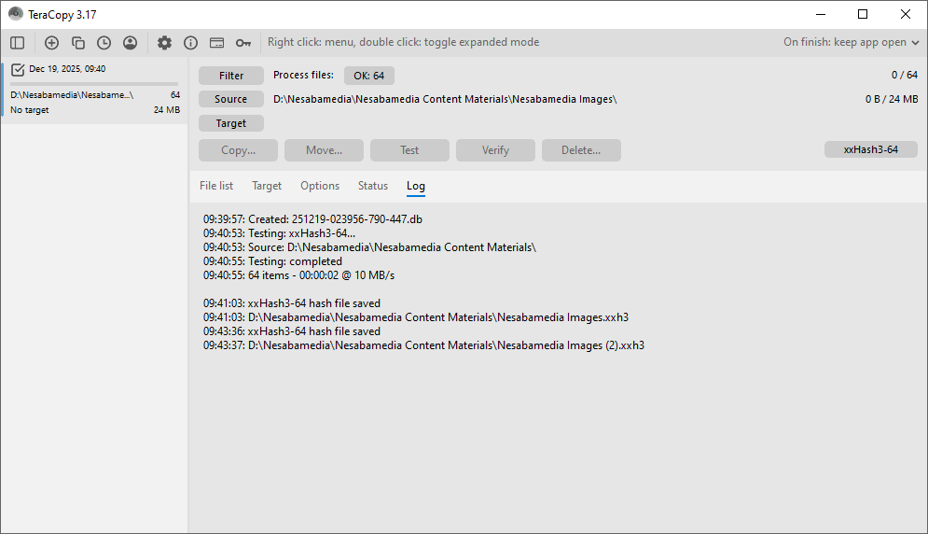Click the info circle icon
This screenshot has width=928, height=534.
coord(190,43)
